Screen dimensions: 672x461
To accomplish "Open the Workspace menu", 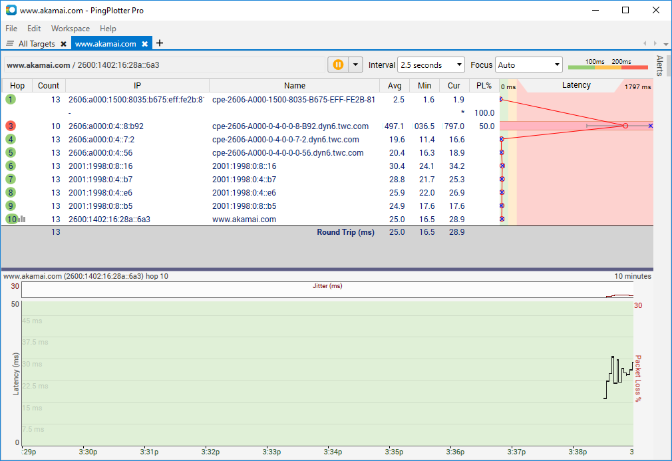I will click(x=70, y=28).
